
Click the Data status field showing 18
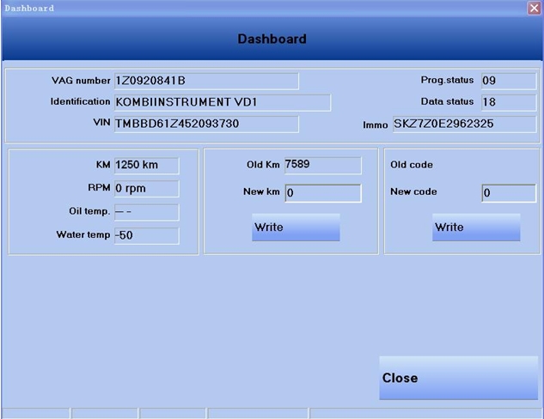tap(508, 102)
